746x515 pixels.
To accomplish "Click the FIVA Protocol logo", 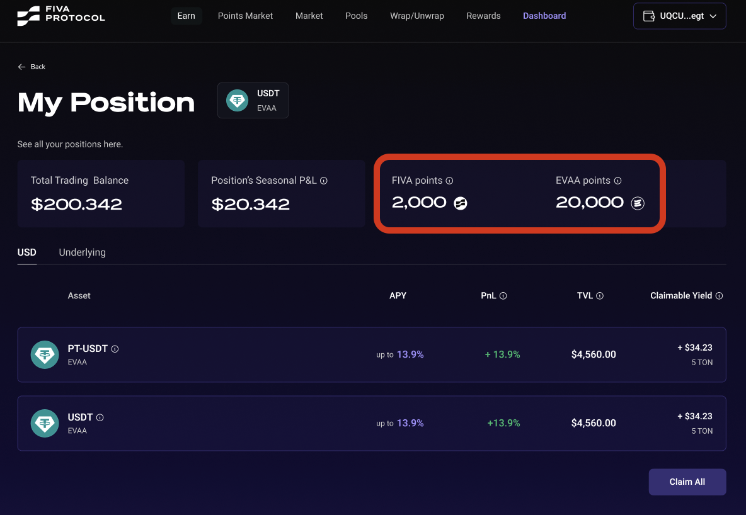I will pos(61,16).
